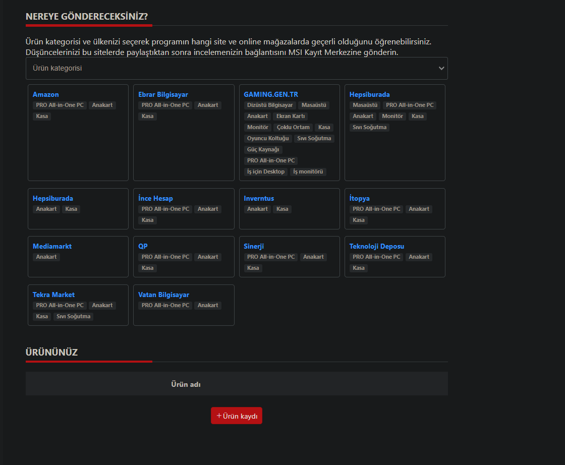The image size is (565, 465).
Task: Click Monitör tag in Hepsiburada card
Action: pos(392,117)
